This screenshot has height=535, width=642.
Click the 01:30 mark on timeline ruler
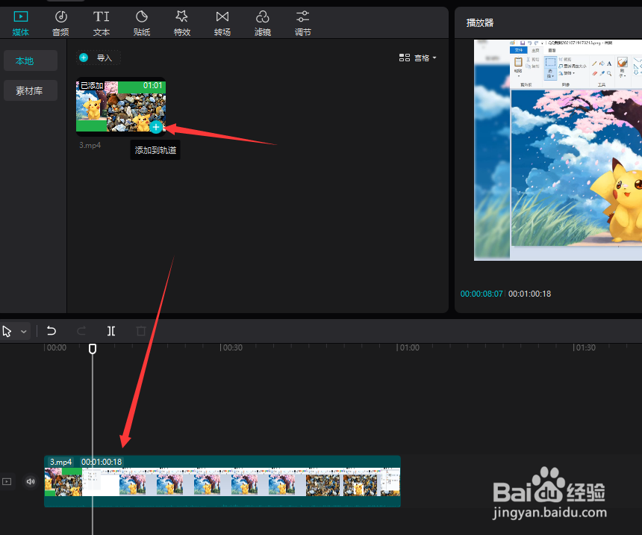(585, 347)
